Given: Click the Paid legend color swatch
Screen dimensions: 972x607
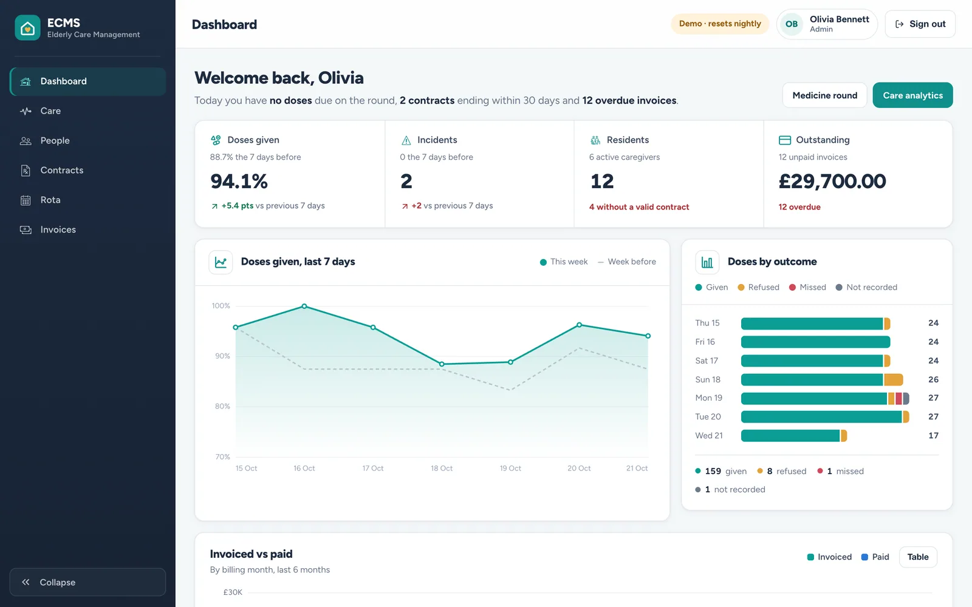Looking at the screenshot, I should [864, 557].
